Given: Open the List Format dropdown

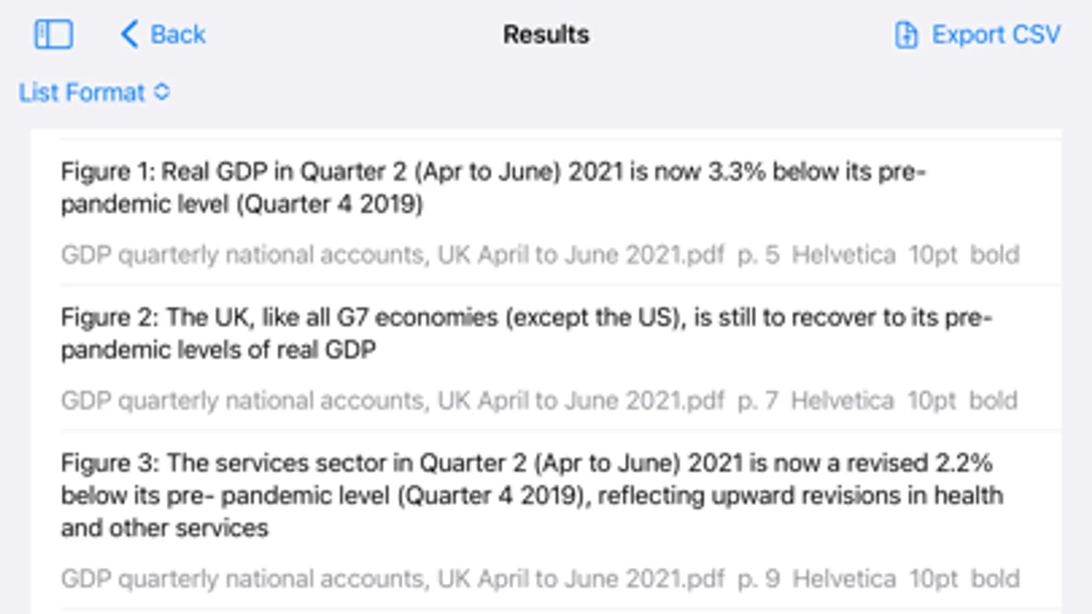Looking at the screenshot, I should coord(82,92).
